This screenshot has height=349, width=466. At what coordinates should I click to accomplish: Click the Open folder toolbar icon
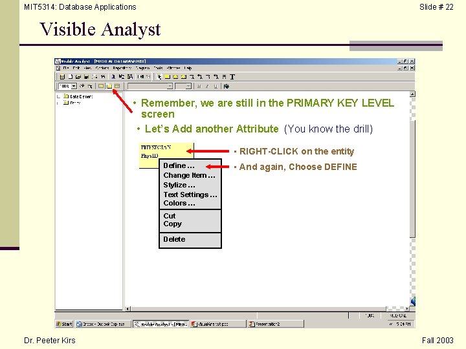pyautogui.click(x=78, y=76)
